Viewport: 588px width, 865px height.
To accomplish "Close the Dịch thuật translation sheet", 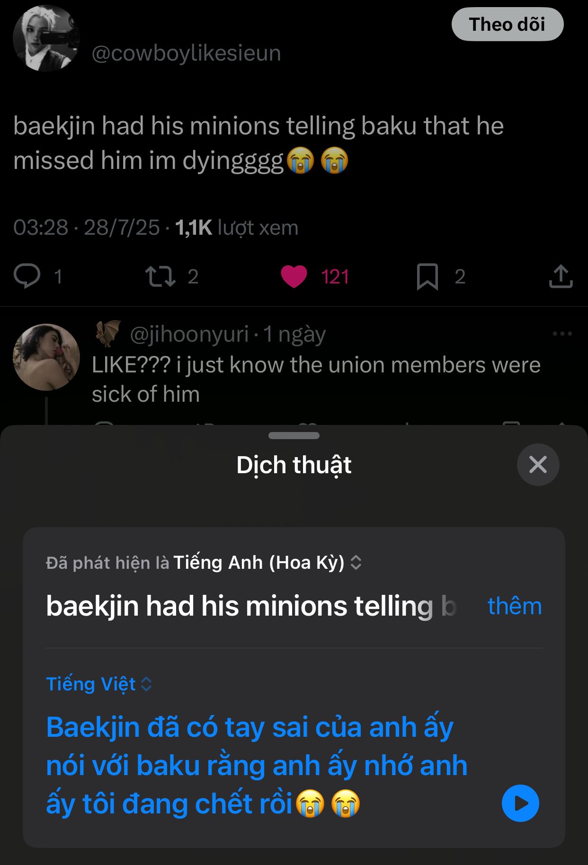I will [x=538, y=465].
